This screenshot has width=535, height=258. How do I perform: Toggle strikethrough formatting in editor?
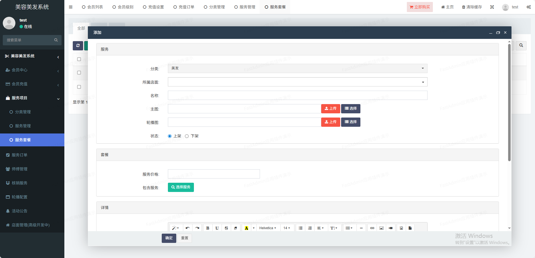[226, 228]
